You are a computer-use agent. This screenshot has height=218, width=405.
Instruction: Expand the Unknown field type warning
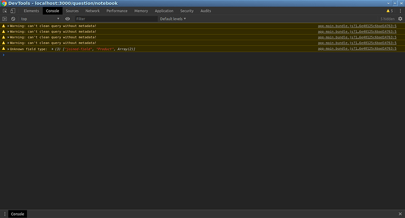(8, 49)
